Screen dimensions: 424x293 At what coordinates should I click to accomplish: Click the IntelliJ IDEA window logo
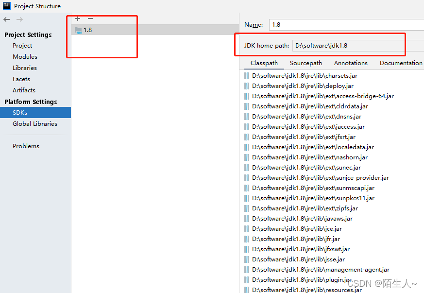tap(6, 6)
